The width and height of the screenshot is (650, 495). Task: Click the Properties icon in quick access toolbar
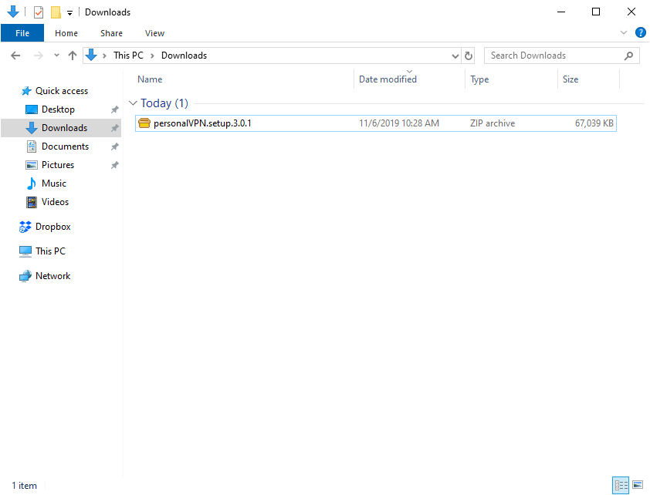(x=38, y=12)
